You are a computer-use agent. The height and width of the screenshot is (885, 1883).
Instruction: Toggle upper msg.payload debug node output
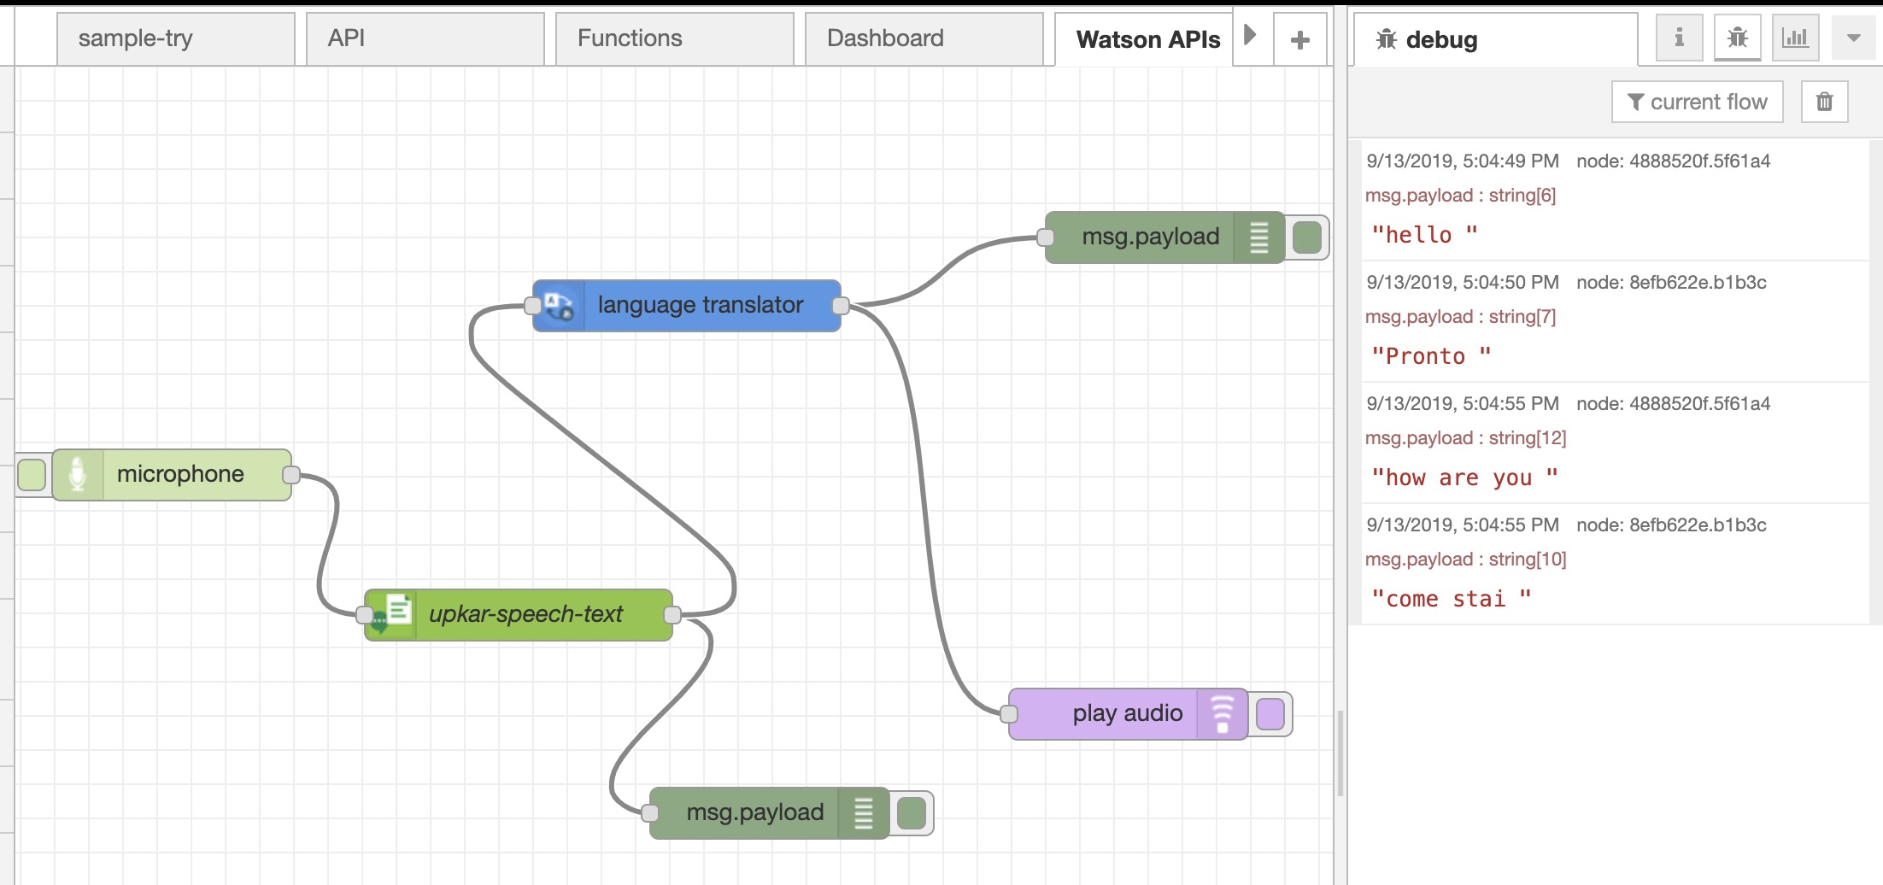click(1307, 237)
